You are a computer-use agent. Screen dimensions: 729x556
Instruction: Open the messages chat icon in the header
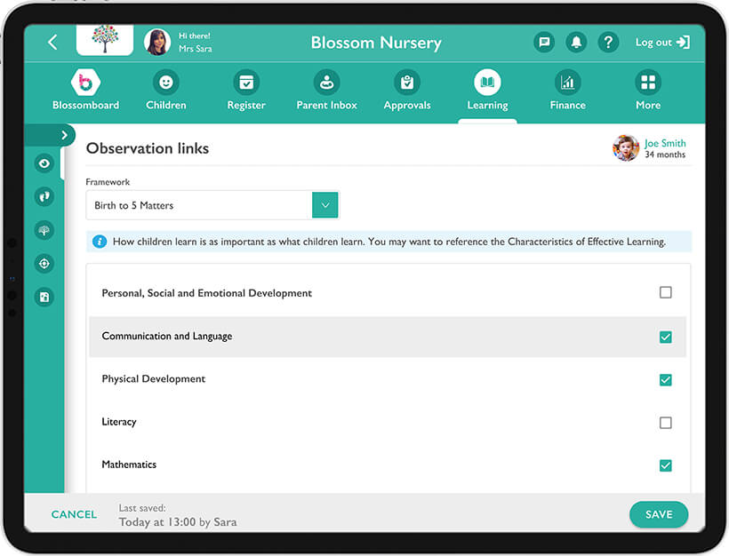click(544, 42)
